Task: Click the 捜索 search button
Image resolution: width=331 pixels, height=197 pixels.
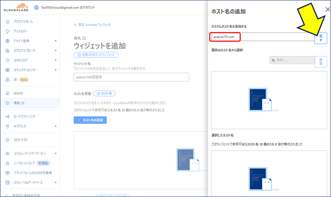Action: tap(321, 62)
